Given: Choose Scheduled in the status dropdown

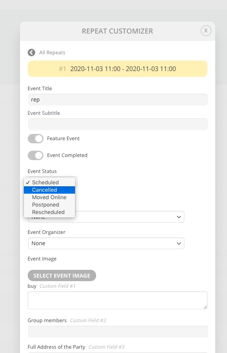Looking at the screenshot, I should 49,182.
